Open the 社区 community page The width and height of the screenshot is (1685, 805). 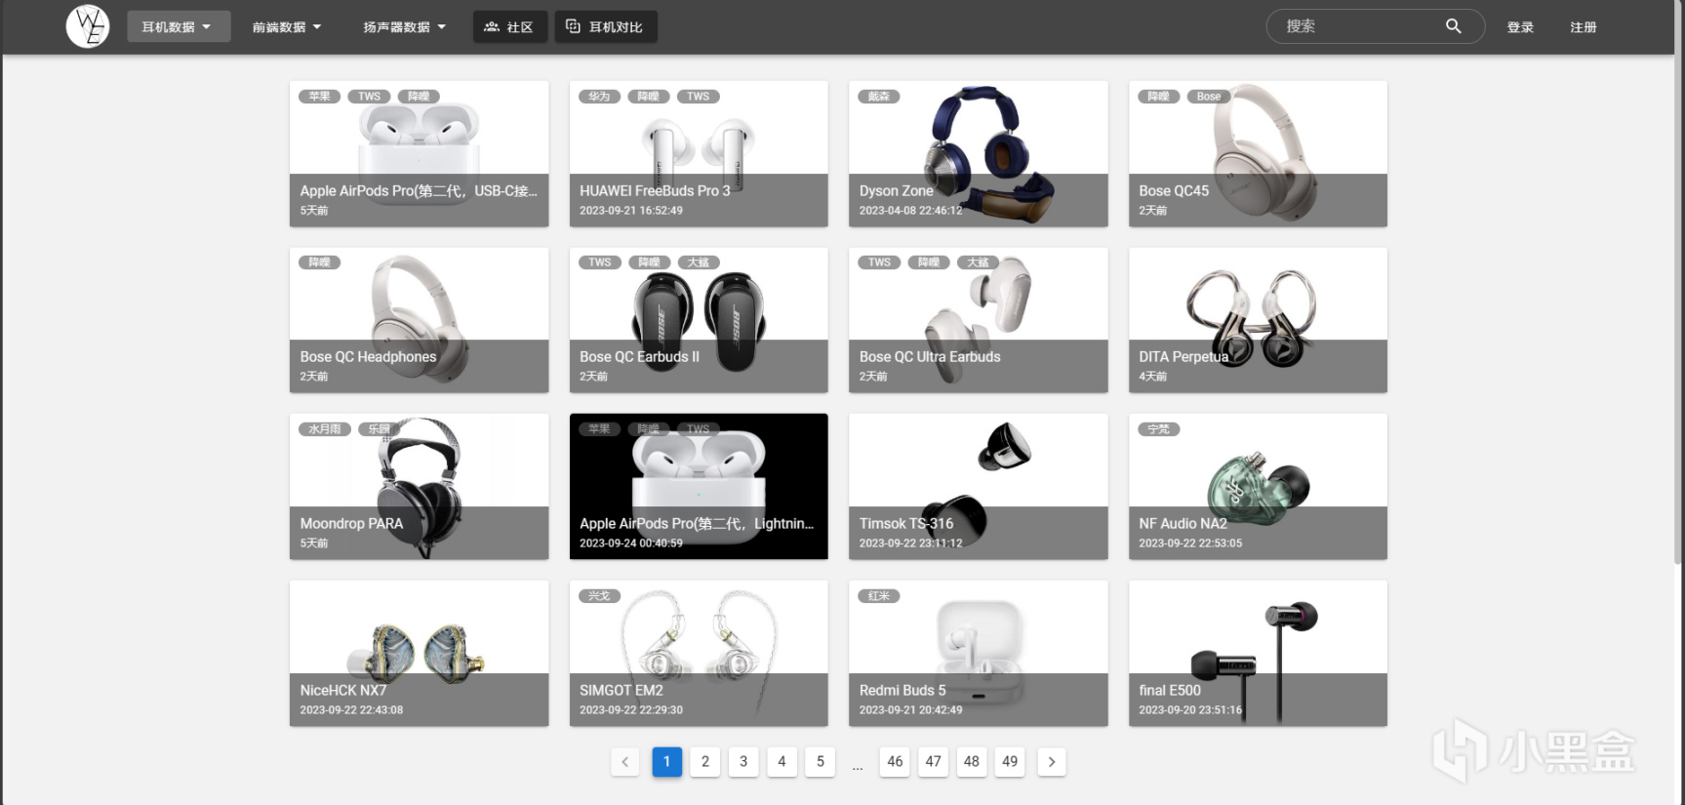510,26
